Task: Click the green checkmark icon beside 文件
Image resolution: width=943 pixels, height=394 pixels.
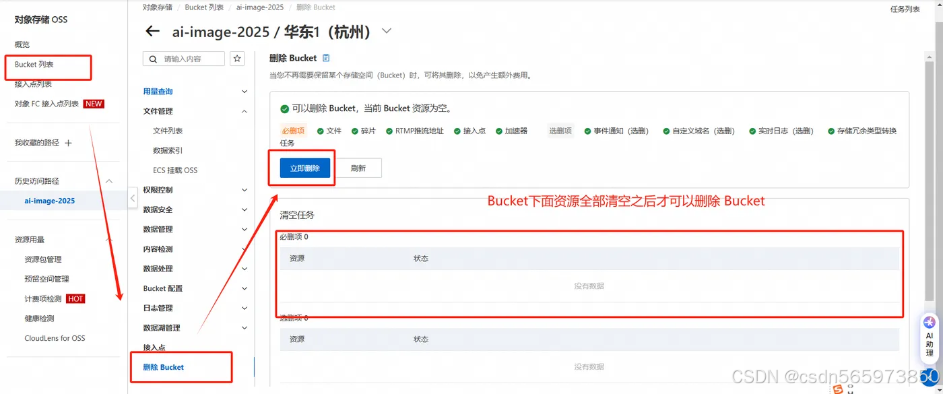Action: tap(320, 131)
